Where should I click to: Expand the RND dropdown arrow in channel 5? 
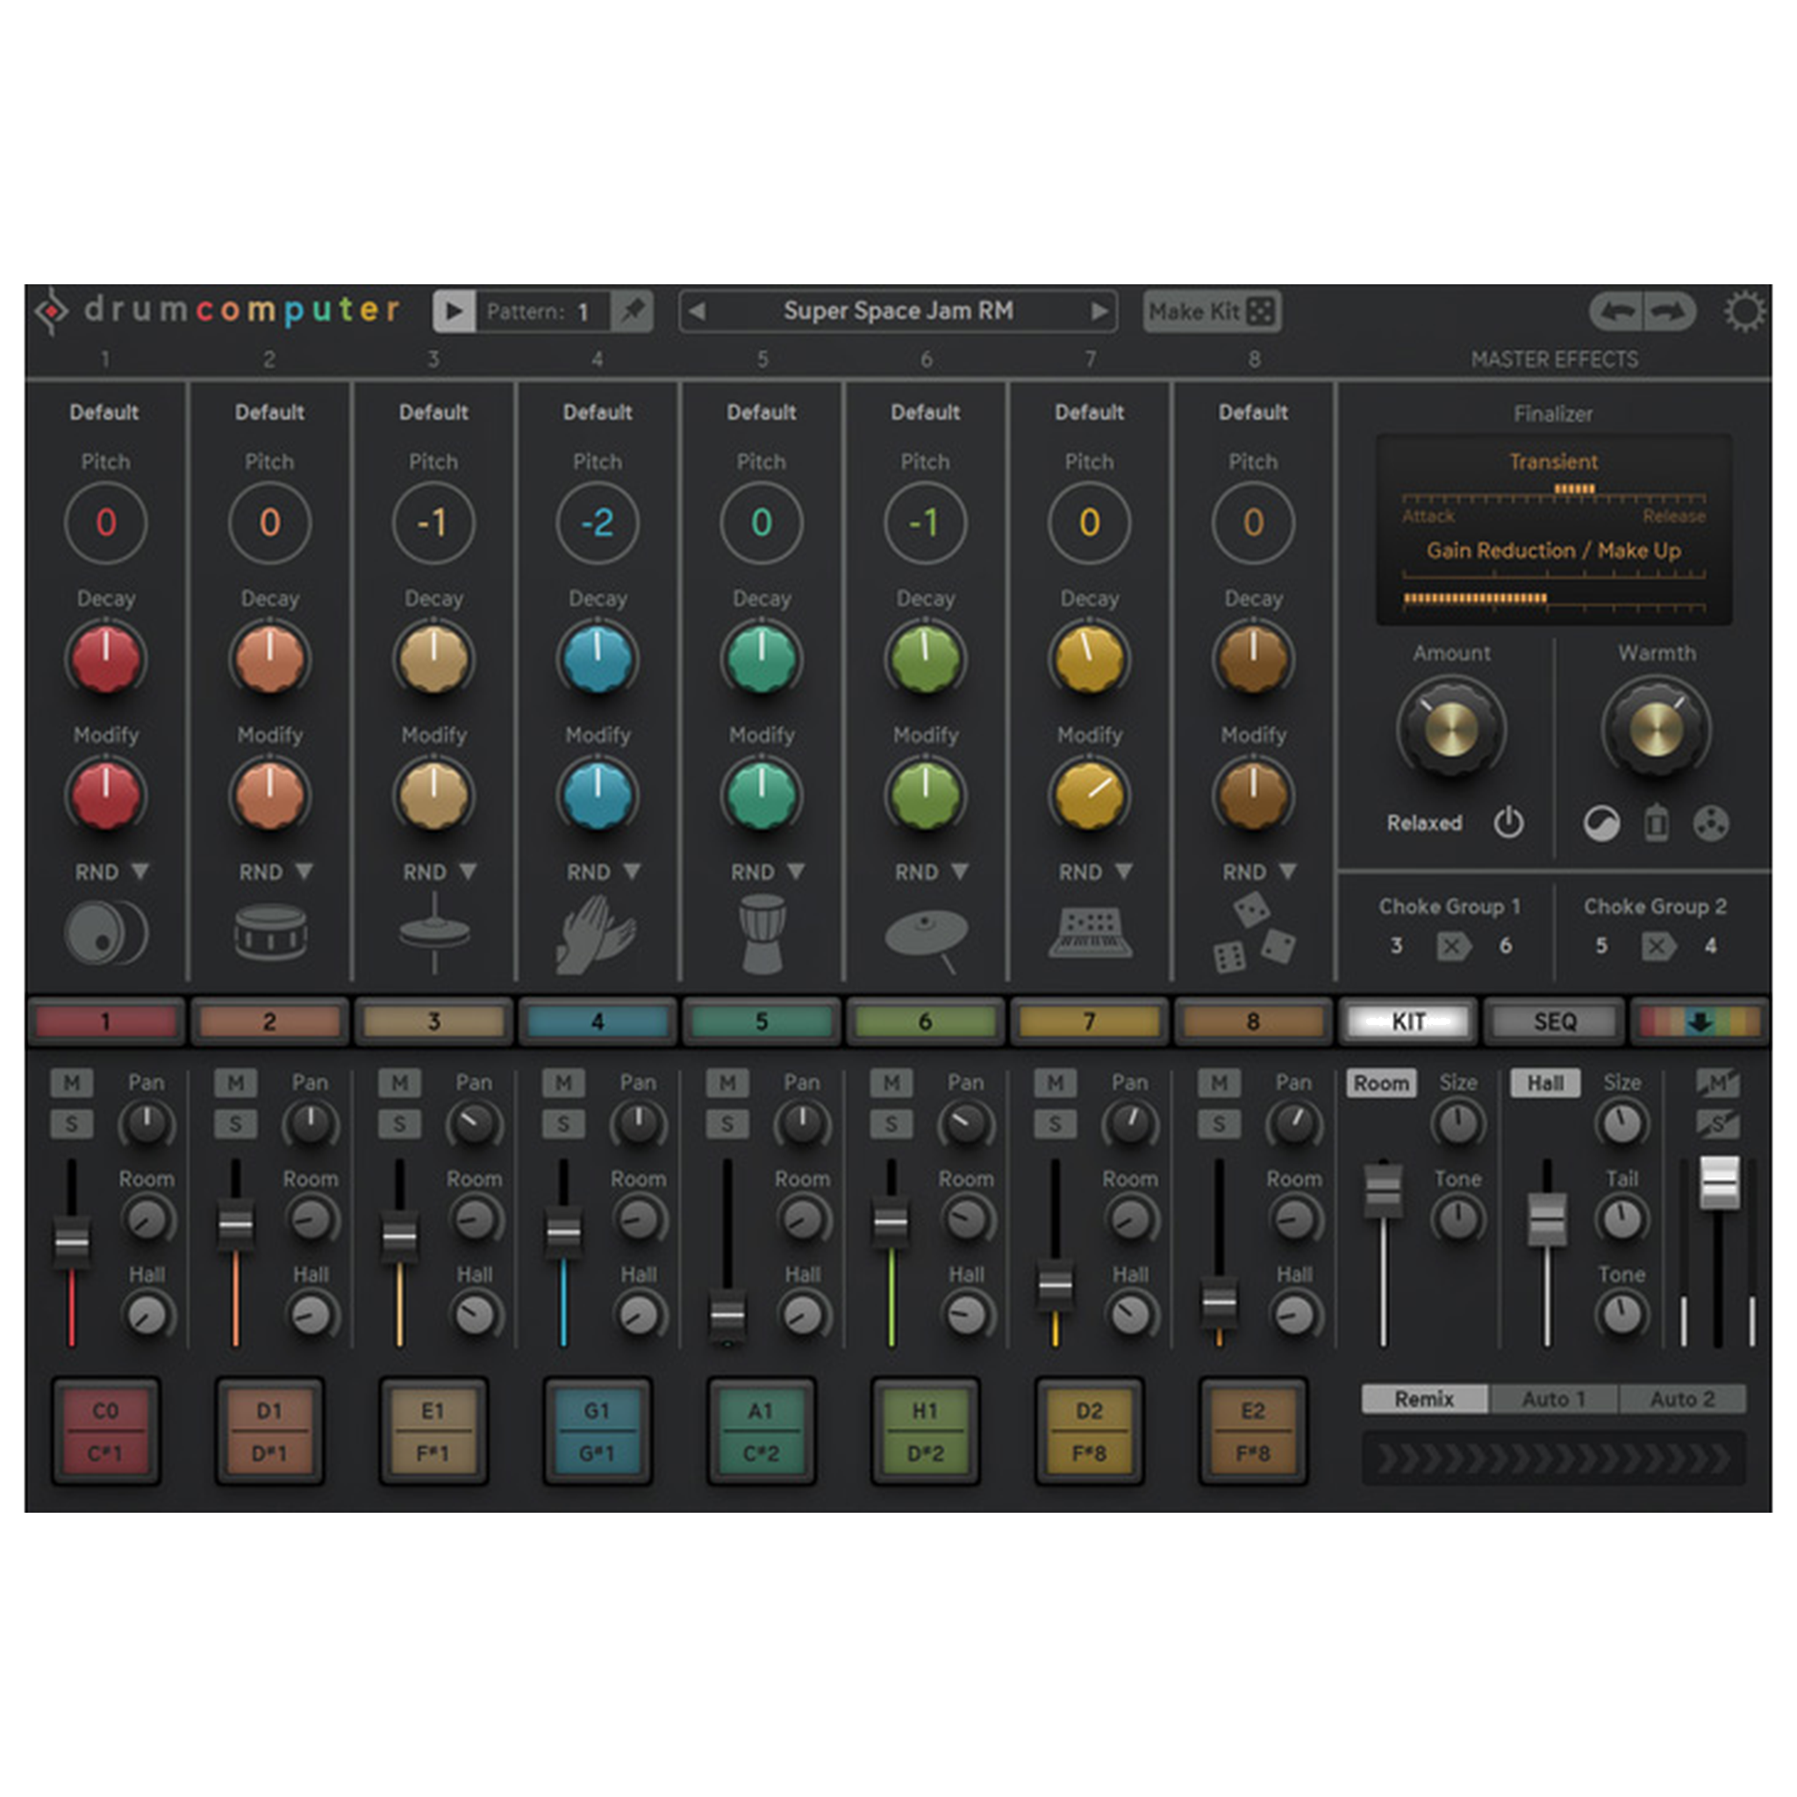[796, 871]
